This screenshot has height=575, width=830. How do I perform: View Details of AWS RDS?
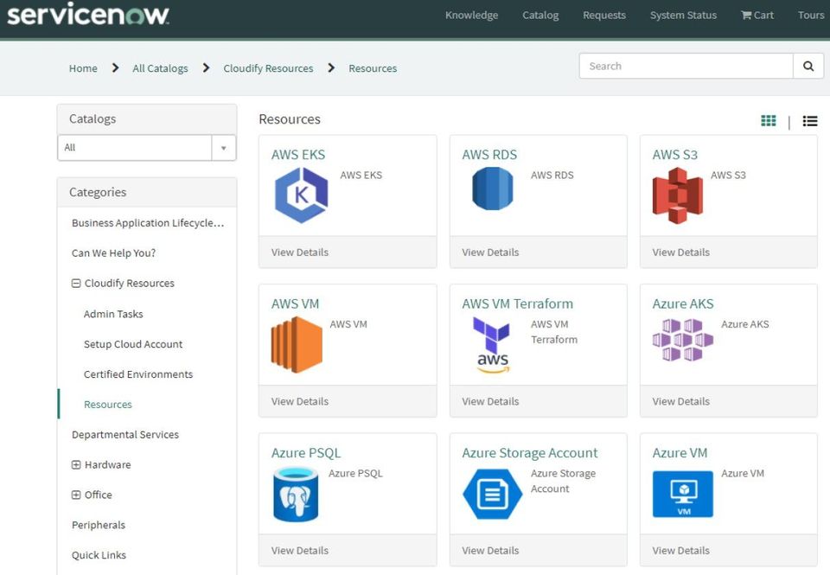tap(491, 252)
